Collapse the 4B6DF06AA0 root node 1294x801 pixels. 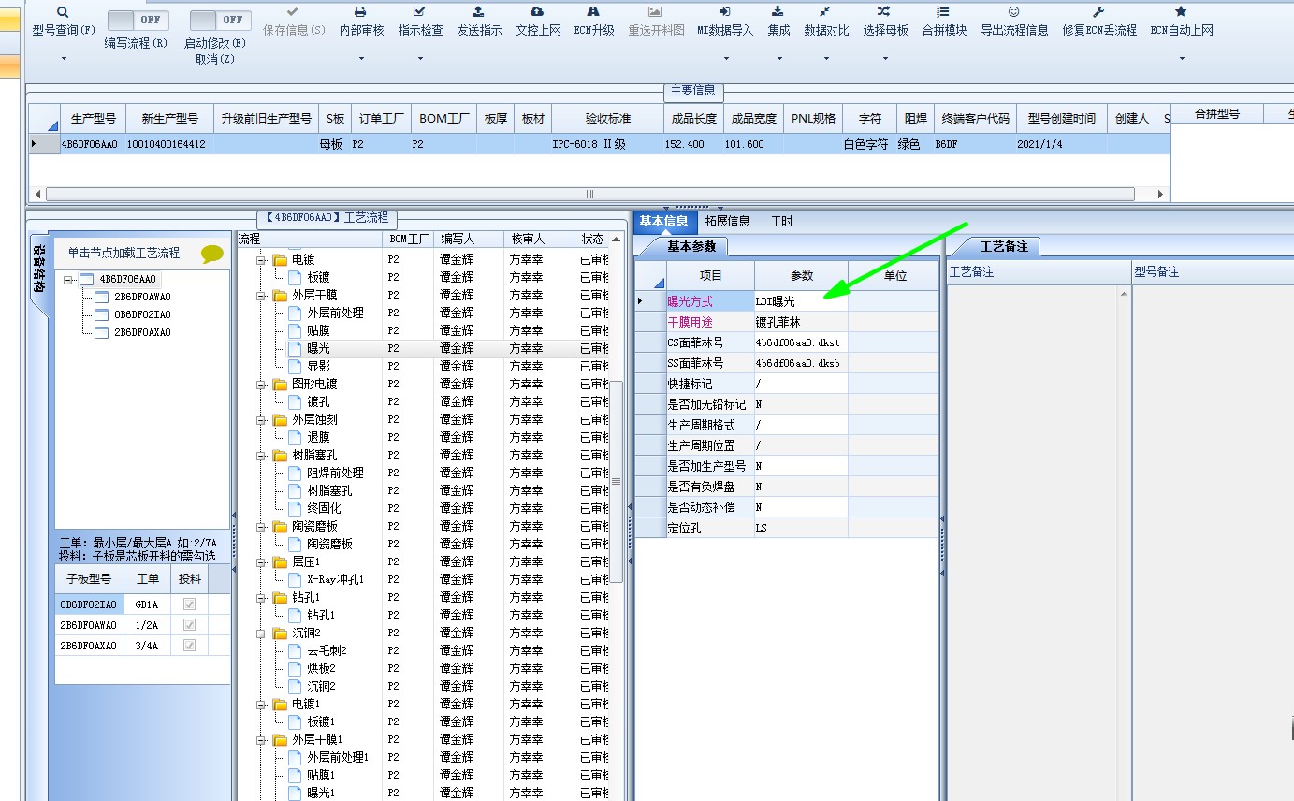68,279
